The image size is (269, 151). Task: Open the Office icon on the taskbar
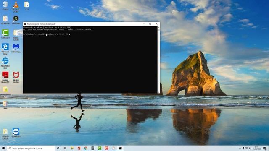(79, 148)
